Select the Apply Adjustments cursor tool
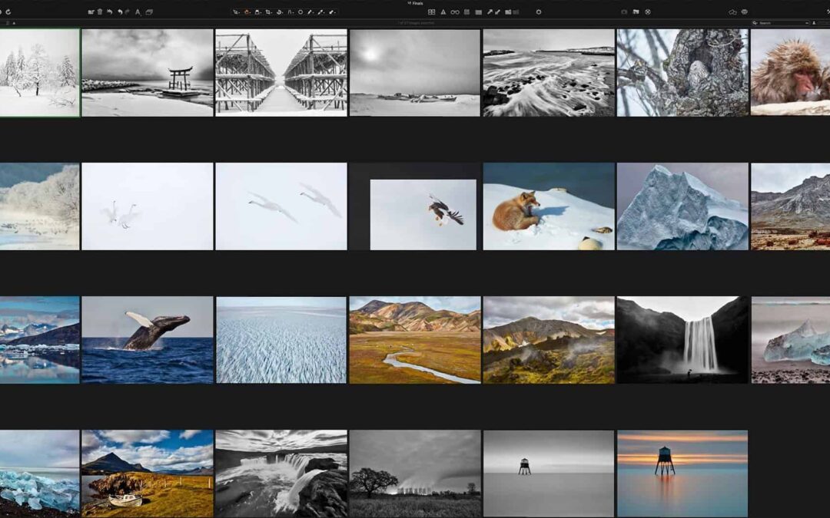The height and width of the screenshot is (518, 830). [x=332, y=12]
